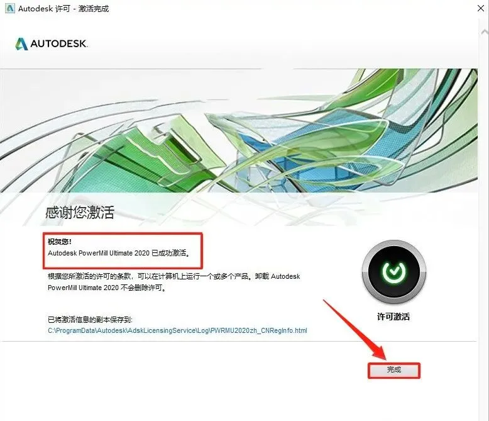Click the 不会删除许可 sentence line
Viewport: 489px width, 421px height.
[107, 288]
